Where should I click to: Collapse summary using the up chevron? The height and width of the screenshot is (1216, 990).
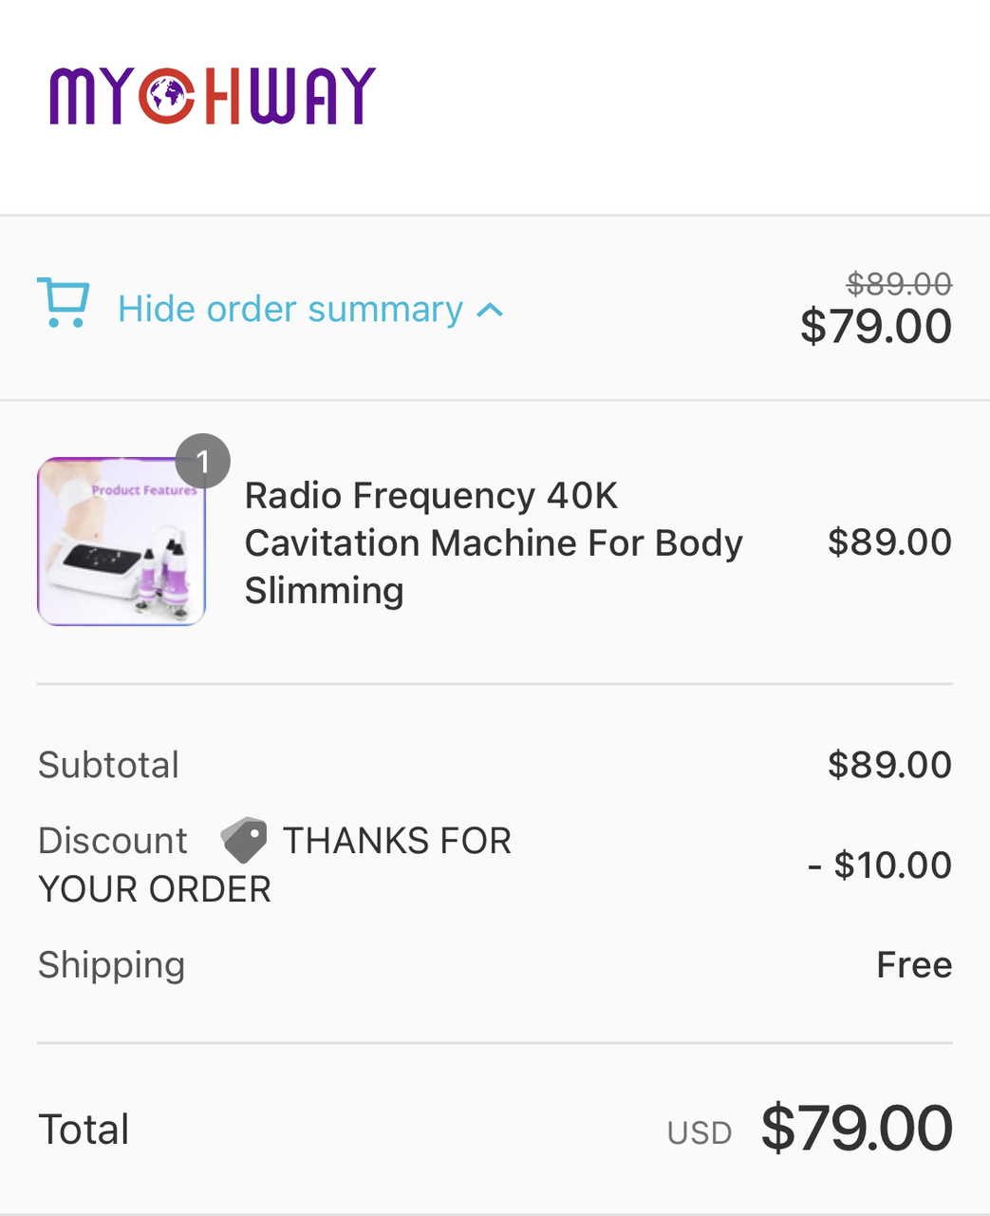[x=490, y=310]
